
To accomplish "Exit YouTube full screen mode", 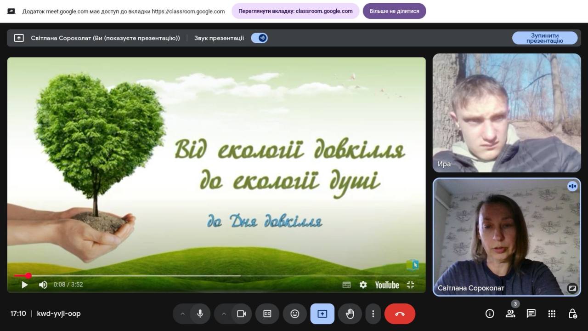I will [410, 285].
